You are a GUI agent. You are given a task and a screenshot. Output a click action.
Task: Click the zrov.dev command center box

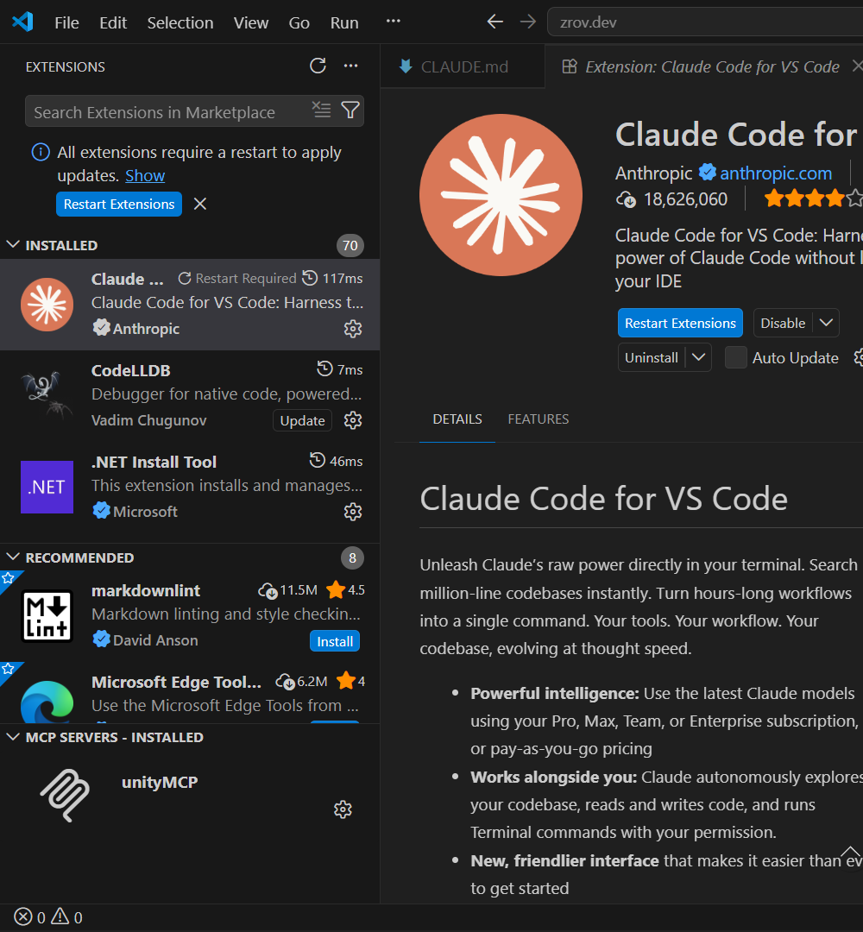pyautogui.click(x=705, y=22)
